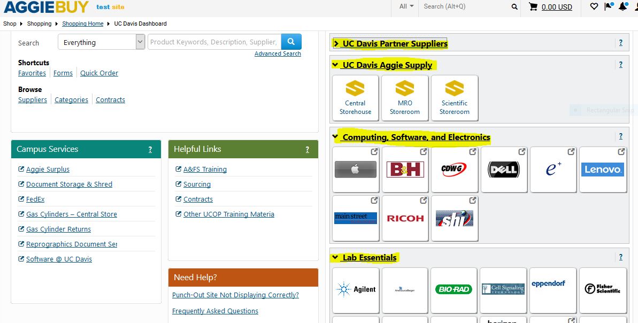
Task: Open the Central Storehouse tile
Action: click(355, 98)
